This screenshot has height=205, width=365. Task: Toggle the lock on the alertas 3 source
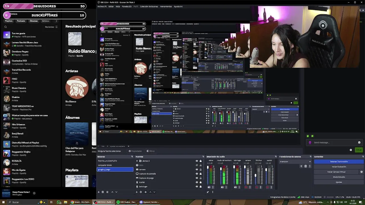(x=200, y=161)
